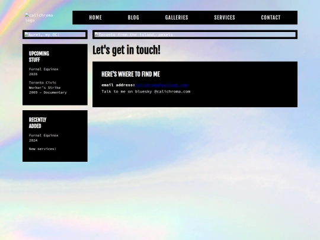Click the bluesky @calichroma.com line
Image resolution: width=320 pixels, height=240 pixels.
coord(146,91)
